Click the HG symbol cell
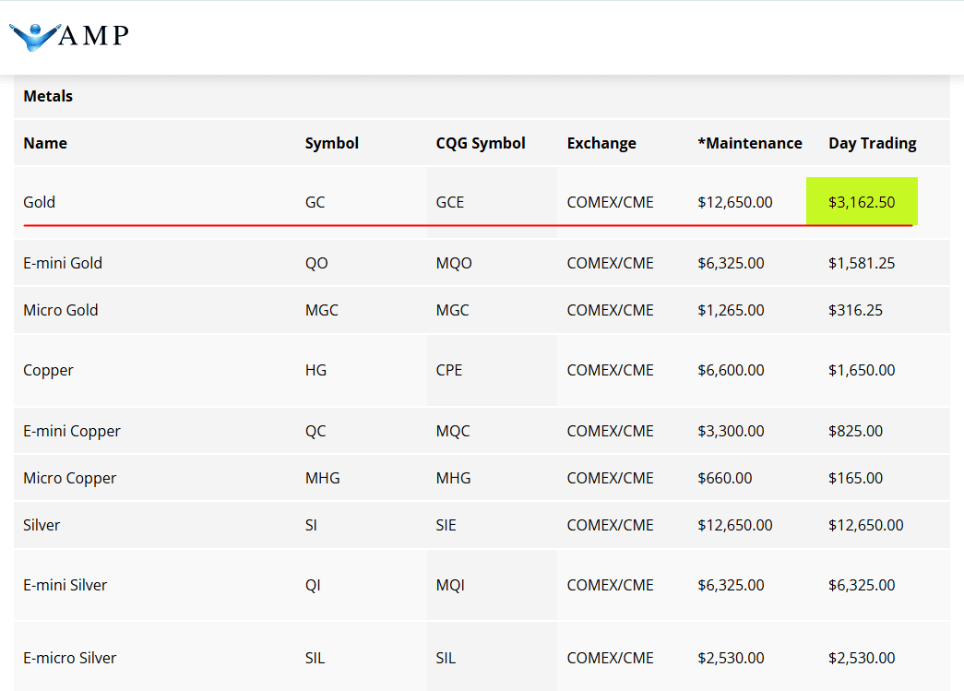Viewport: 964px width, 691px height. point(316,370)
